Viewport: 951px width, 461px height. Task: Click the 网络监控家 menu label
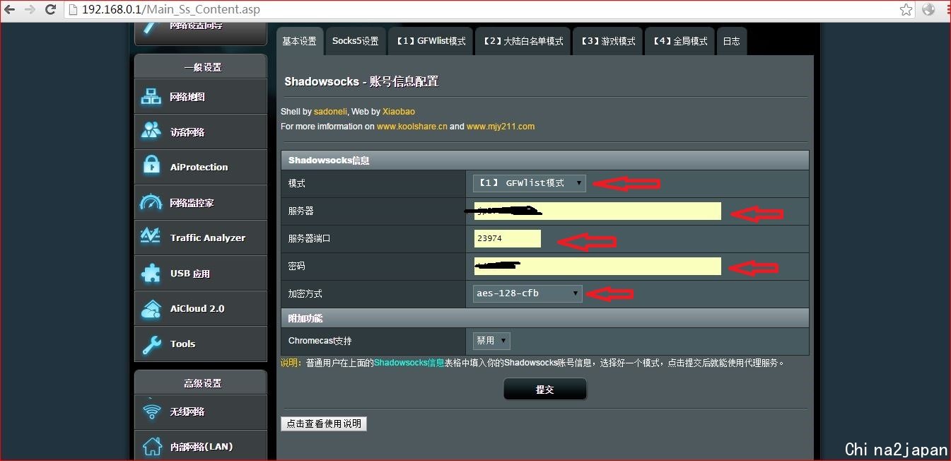192,203
